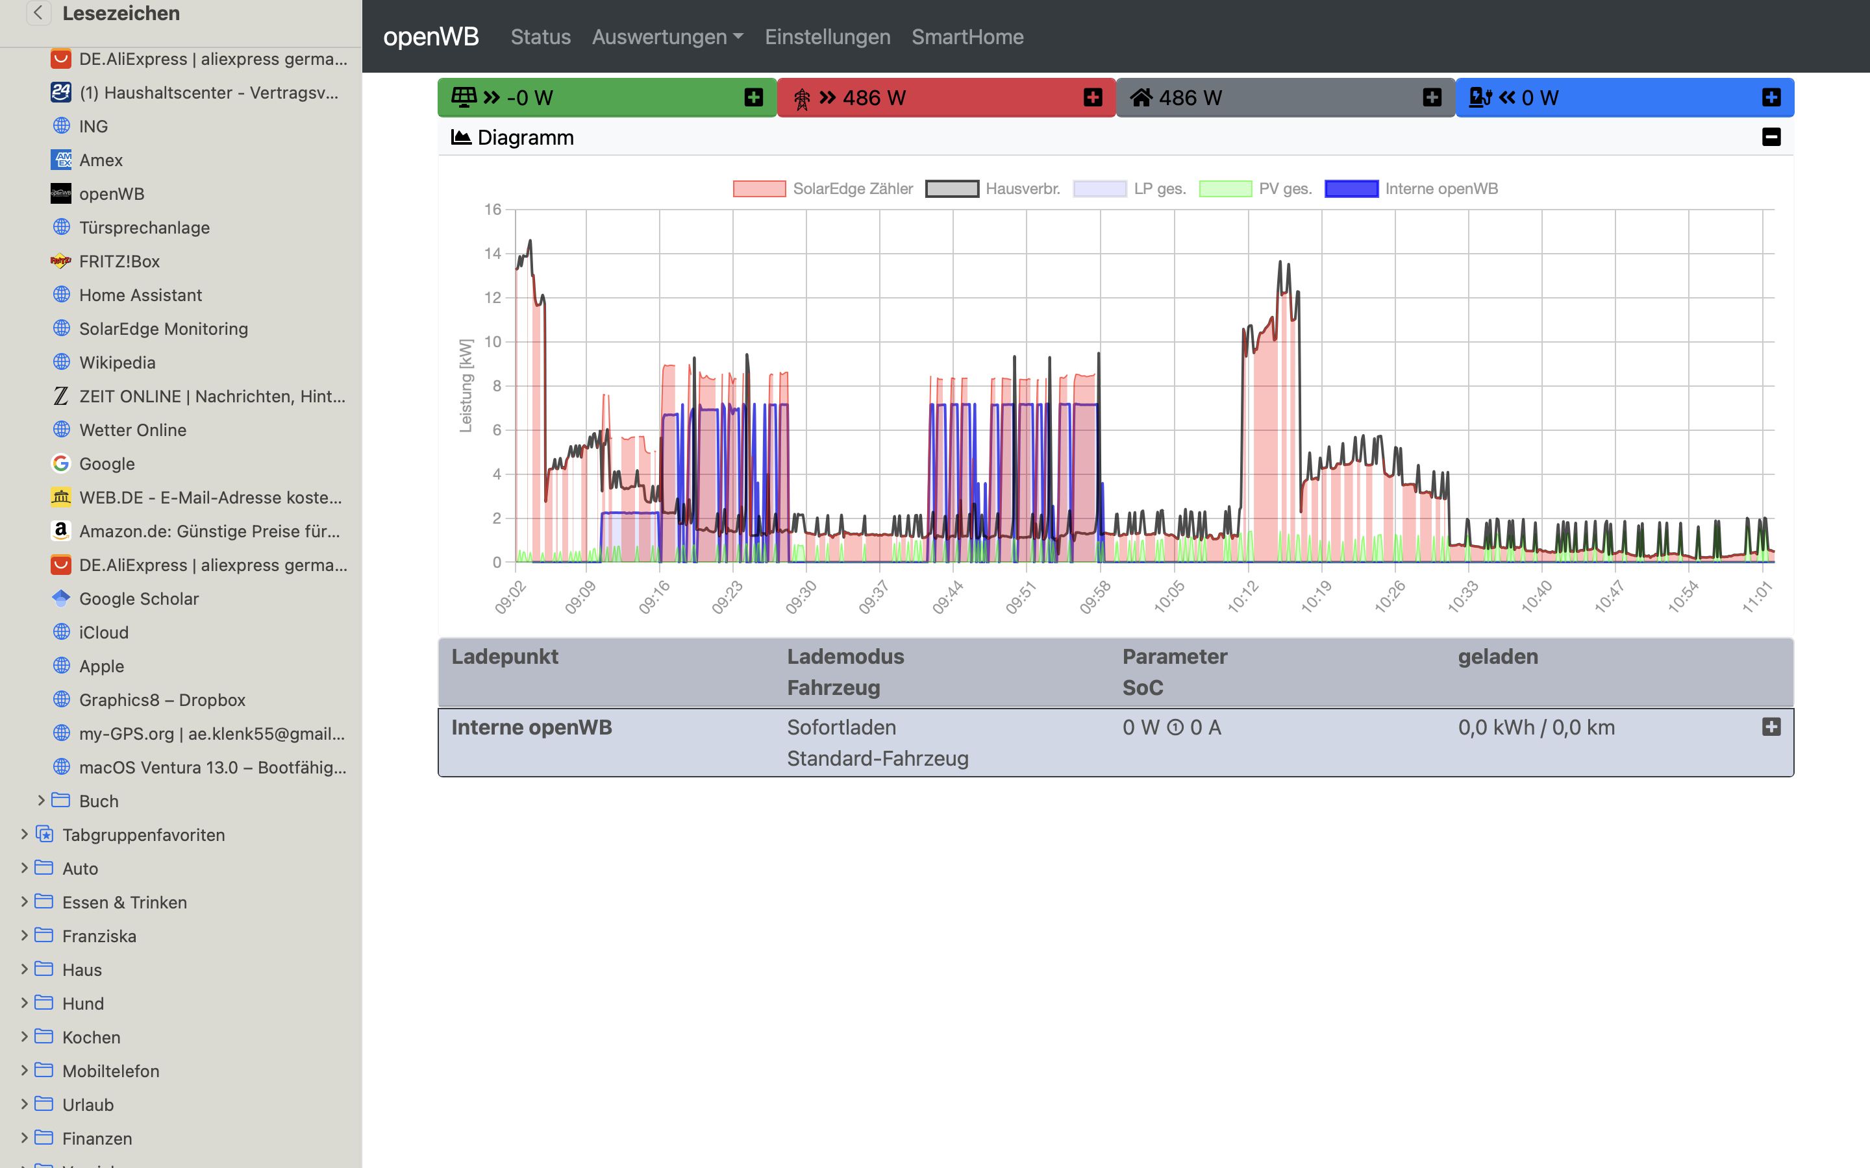Image resolution: width=1870 pixels, height=1168 pixels.
Task: Select Sofortladen charge mode in table row
Action: tap(841, 727)
